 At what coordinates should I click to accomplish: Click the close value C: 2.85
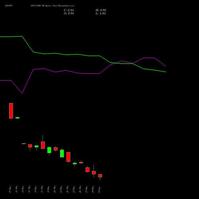[69, 10]
